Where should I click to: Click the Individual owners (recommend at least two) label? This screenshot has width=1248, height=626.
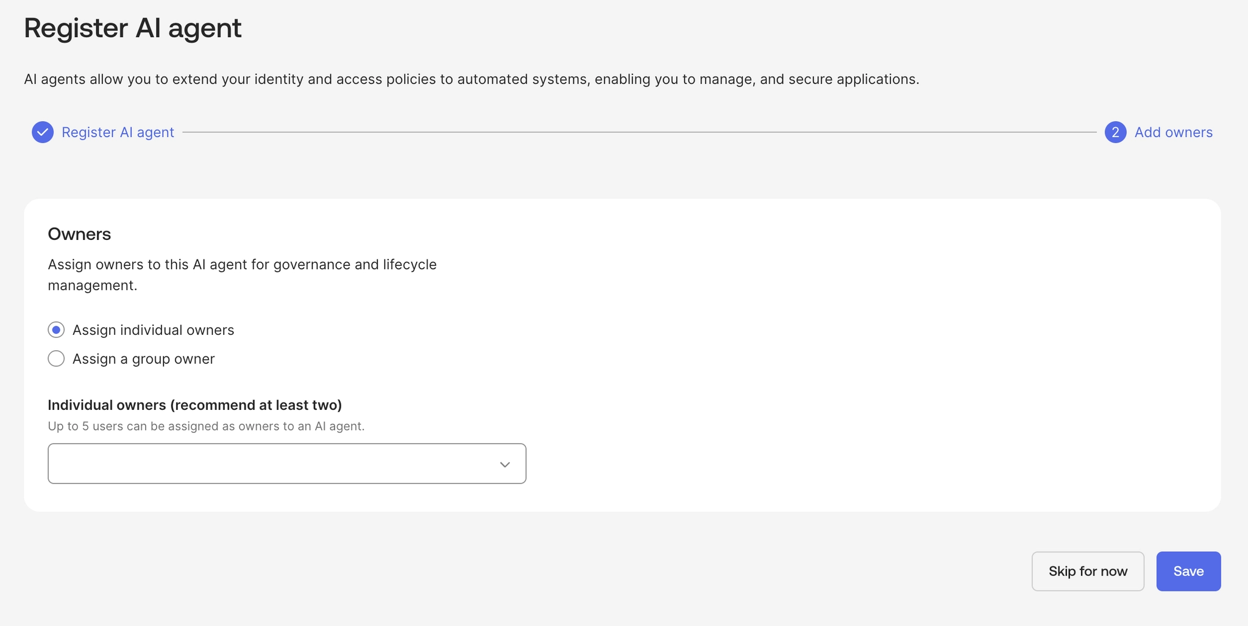tap(195, 405)
